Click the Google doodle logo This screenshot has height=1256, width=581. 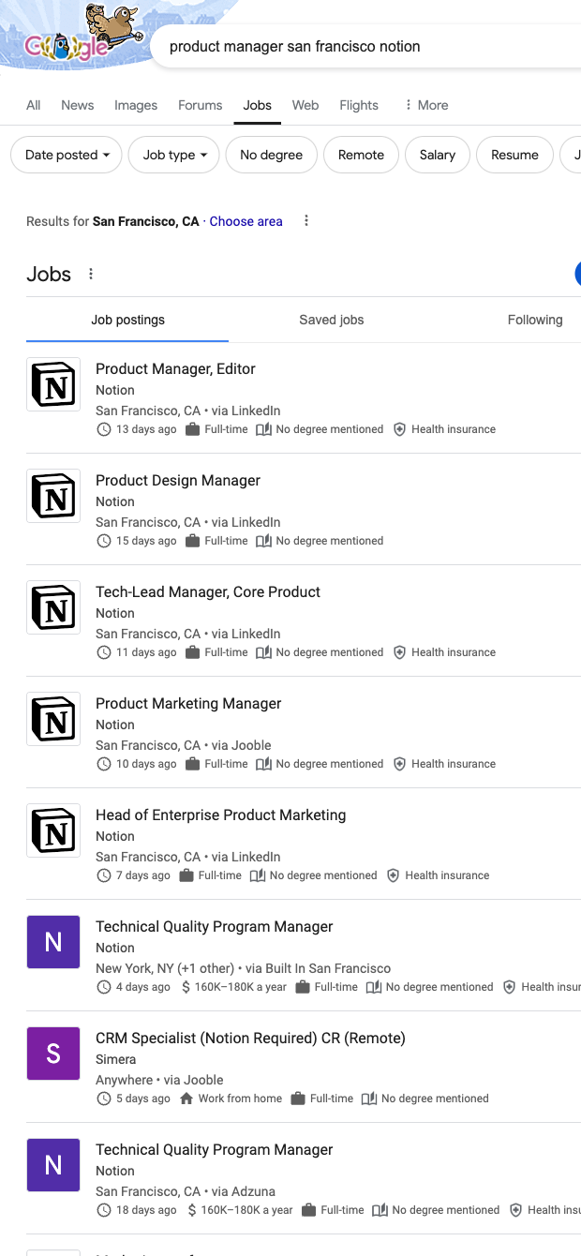click(80, 37)
